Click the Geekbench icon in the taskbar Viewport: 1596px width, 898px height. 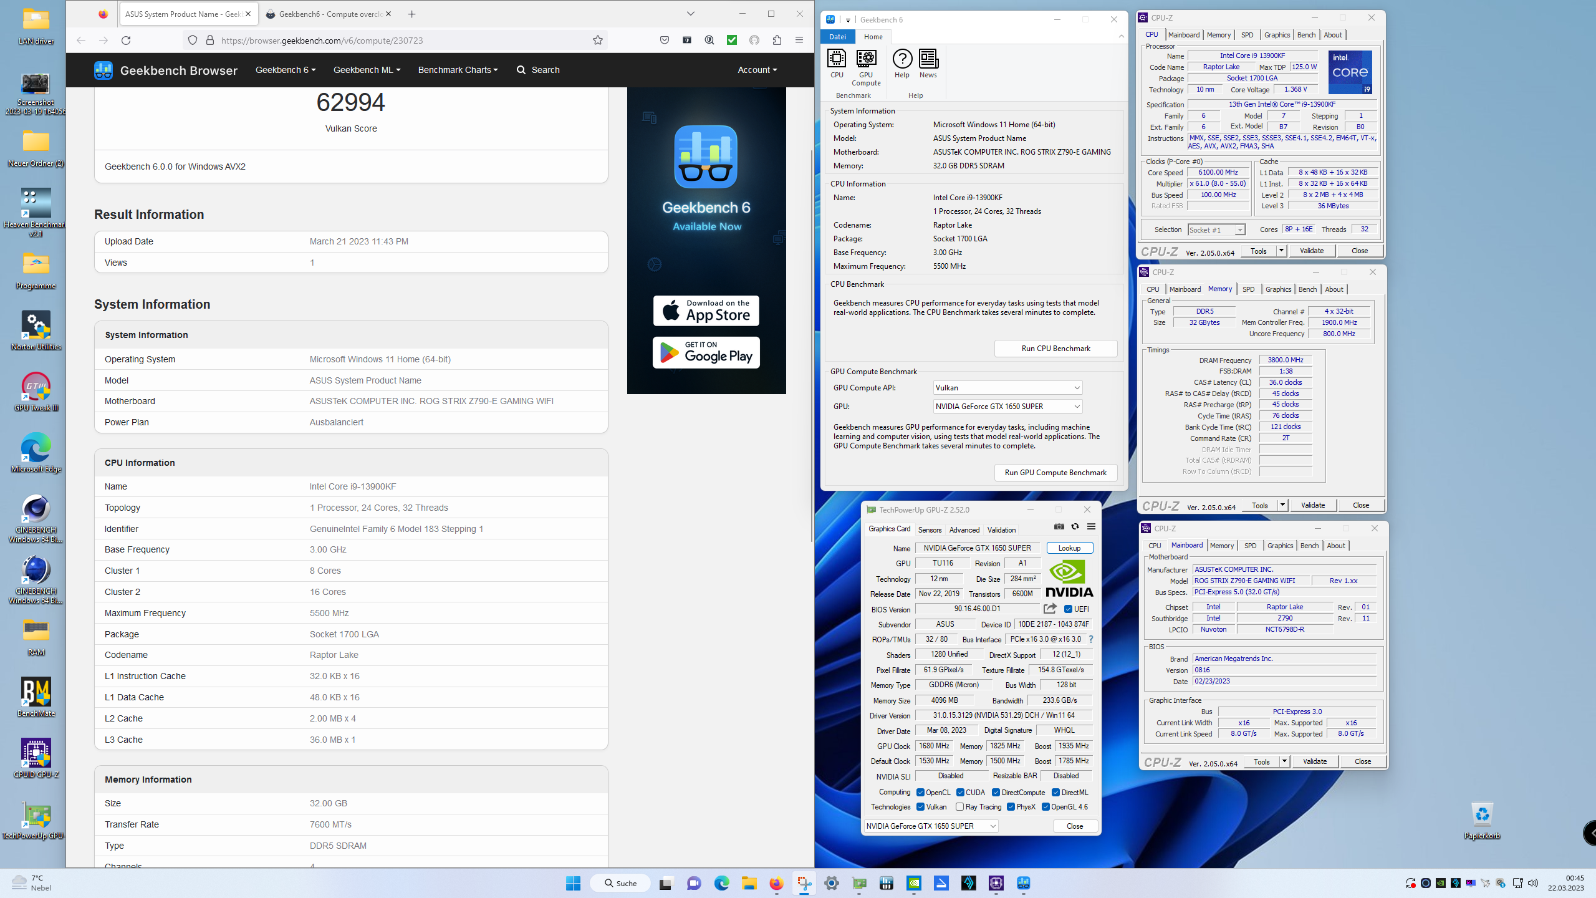pyautogui.click(x=1023, y=883)
